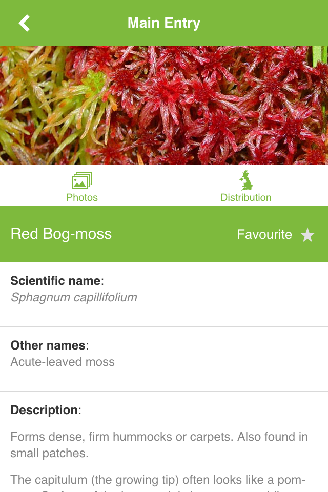Select the Photos label
Viewport: 328px width, 492px height.
[x=82, y=197]
